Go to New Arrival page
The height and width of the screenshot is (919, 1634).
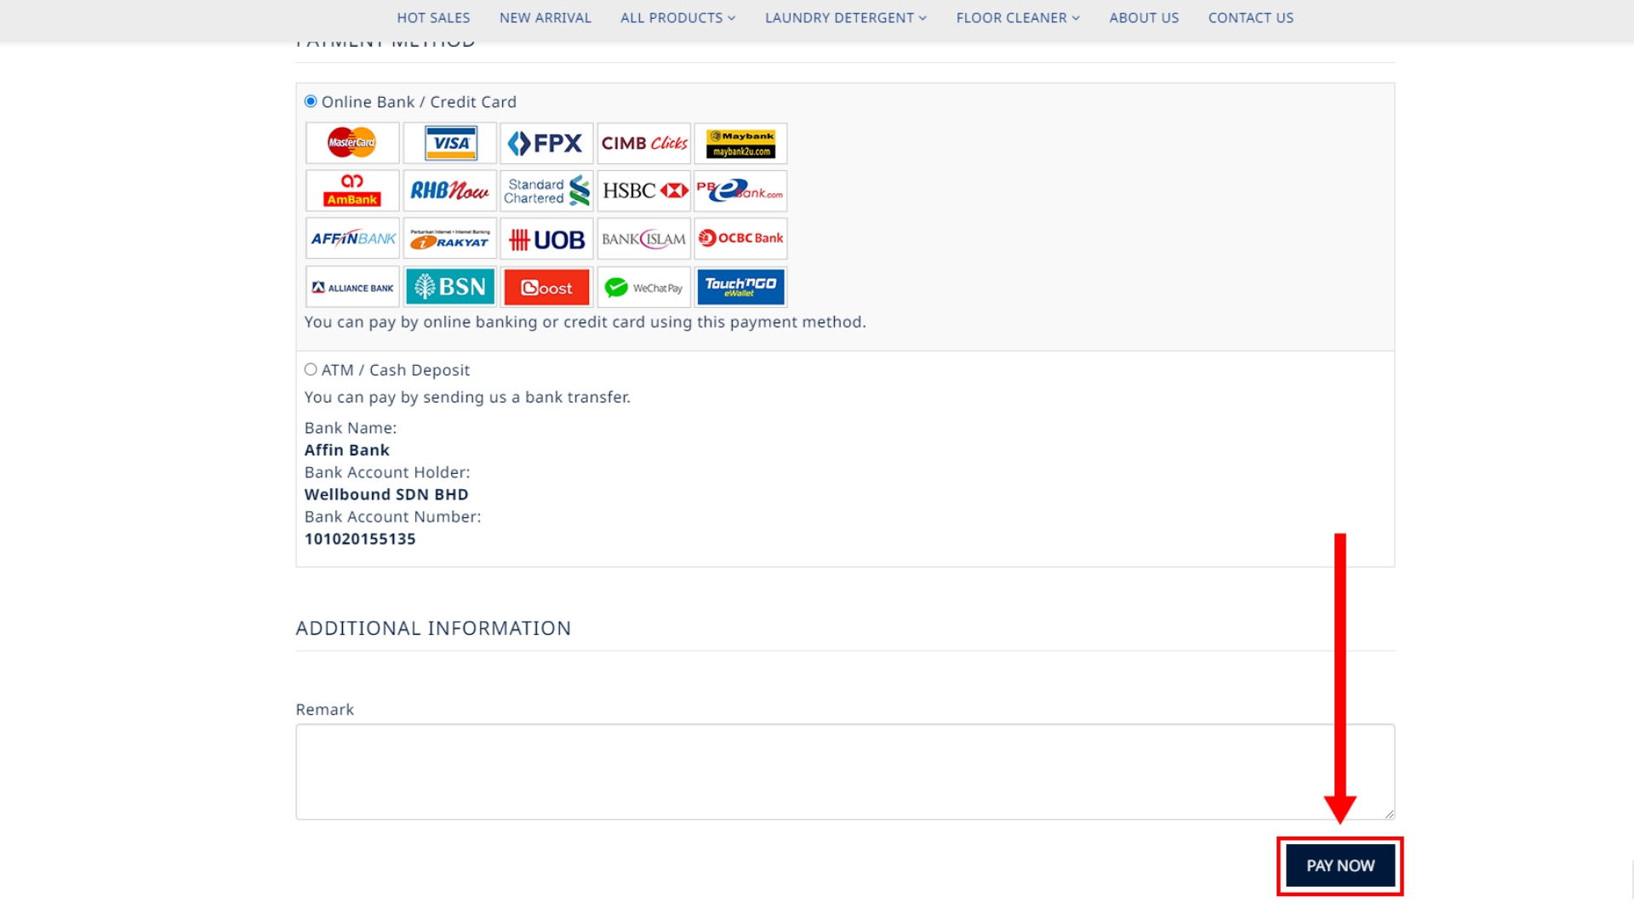point(545,18)
